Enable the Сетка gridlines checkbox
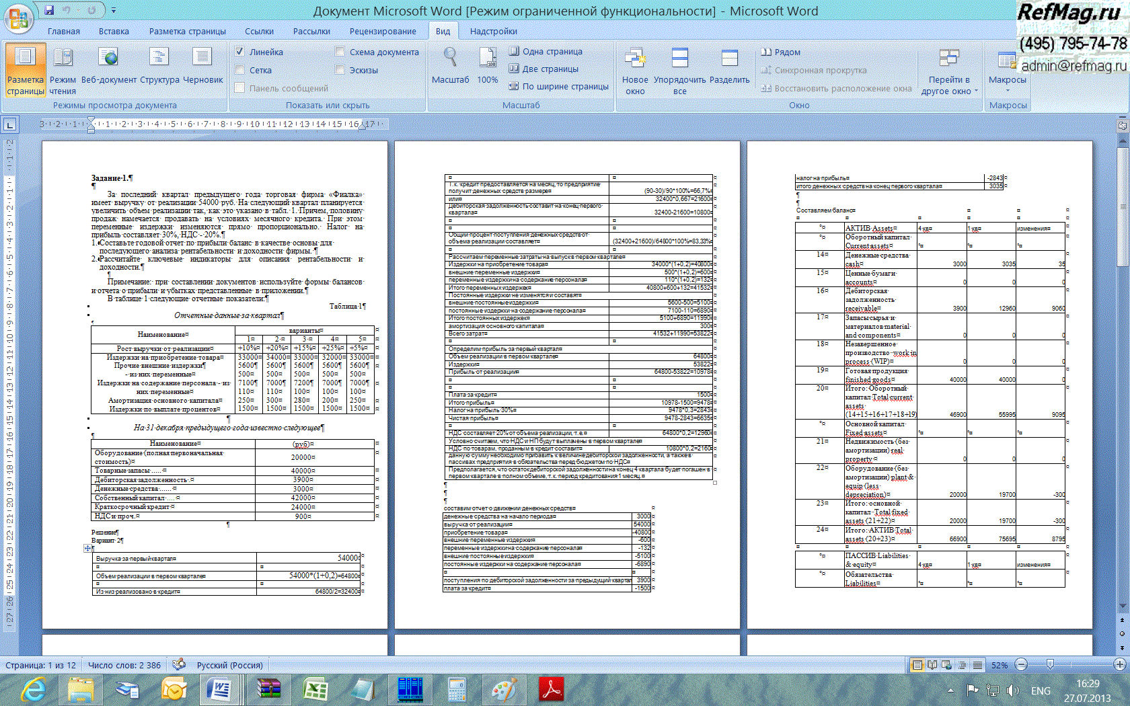This screenshot has width=1130, height=706. 240,70
